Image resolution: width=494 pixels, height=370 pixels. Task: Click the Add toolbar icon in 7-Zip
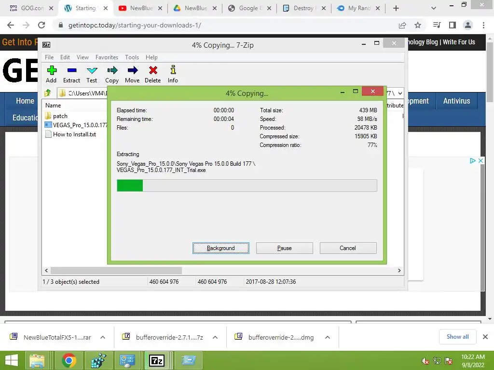[51, 74]
